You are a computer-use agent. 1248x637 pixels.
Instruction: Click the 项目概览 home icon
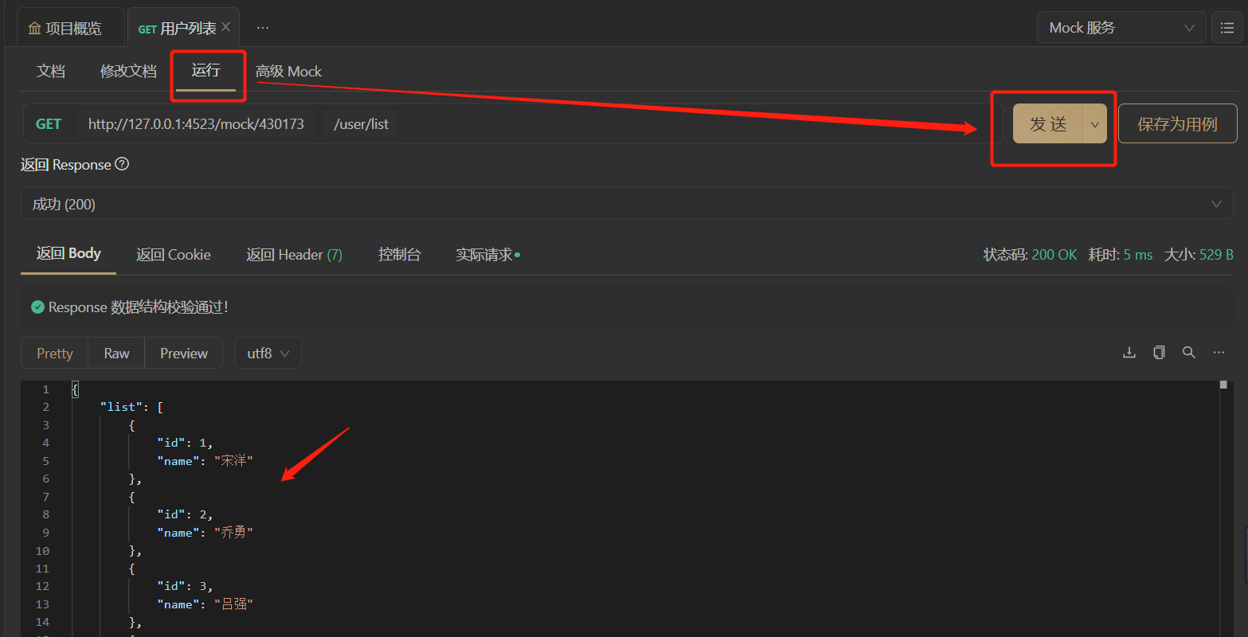click(35, 27)
